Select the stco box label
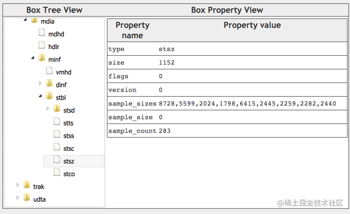The width and height of the screenshot is (350, 214). click(69, 174)
